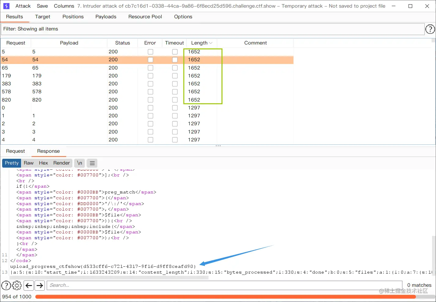Sort by the Comment column header
The height and width of the screenshot is (302, 436).
tap(255, 43)
